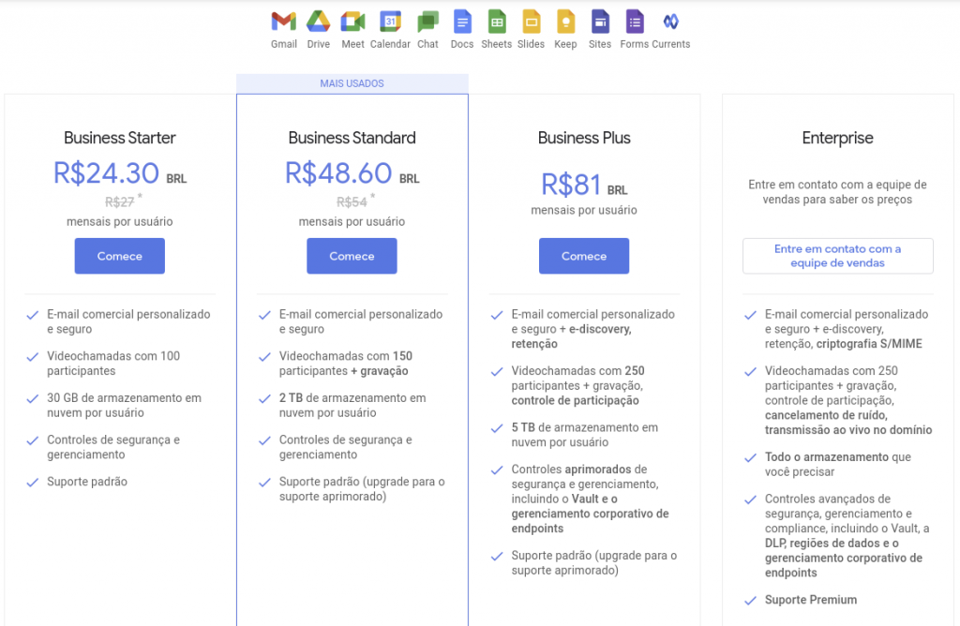
Task: Open the Google Drive icon
Action: click(319, 22)
